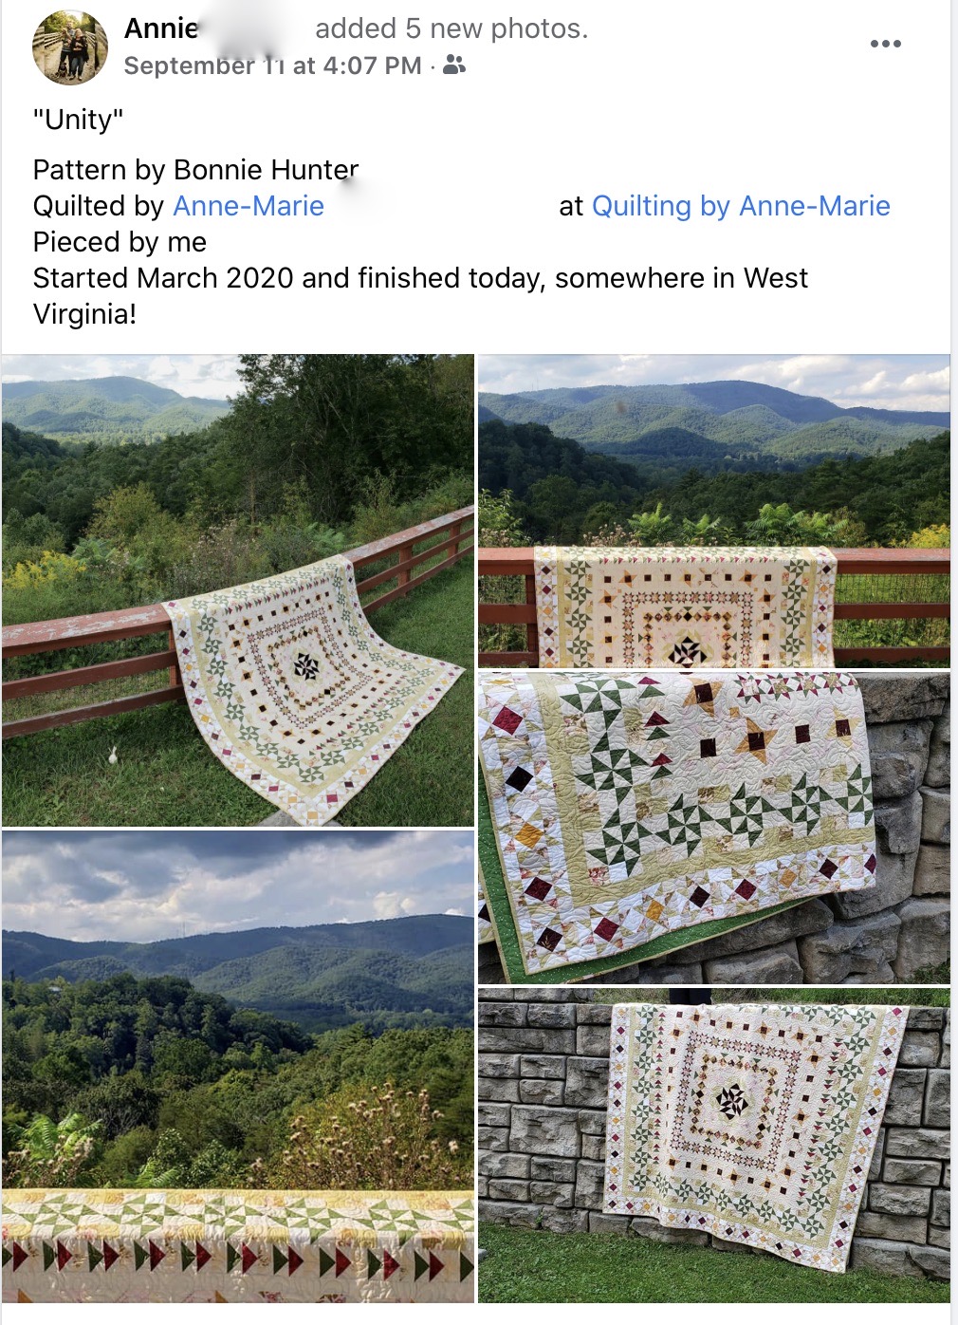Open photo of quilt hanging on stone wall

(714, 1146)
